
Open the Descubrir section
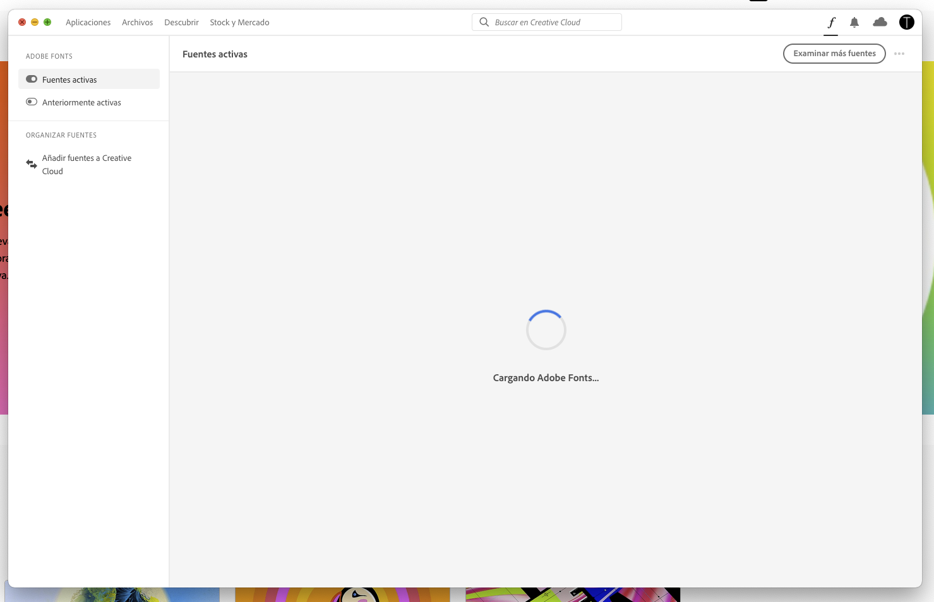pos(181,22)
